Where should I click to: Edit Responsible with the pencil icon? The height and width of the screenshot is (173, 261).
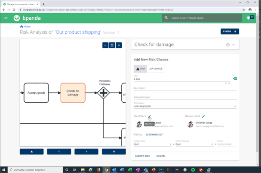[203, 116]
